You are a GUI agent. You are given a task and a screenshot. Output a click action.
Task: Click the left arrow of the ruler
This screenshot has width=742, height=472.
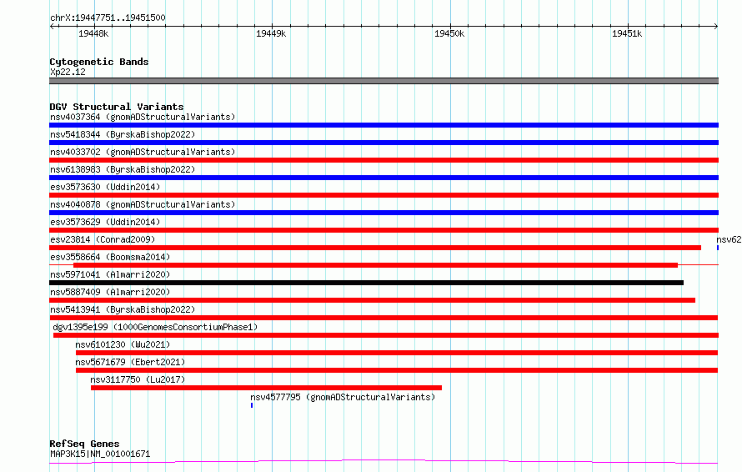[x=52, y=27]
